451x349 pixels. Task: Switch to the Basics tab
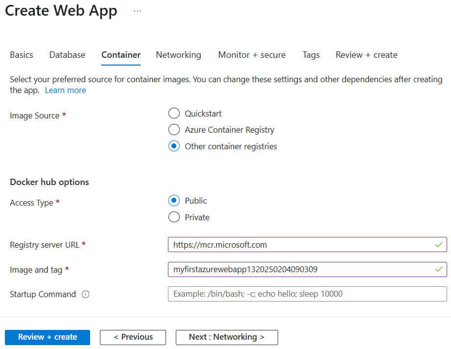22,55
